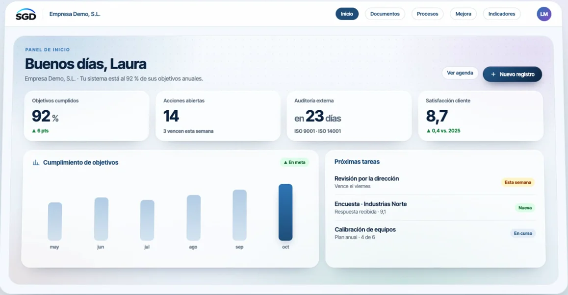
Task: Open the LM user avatar menu
Action: coord(544,14)
